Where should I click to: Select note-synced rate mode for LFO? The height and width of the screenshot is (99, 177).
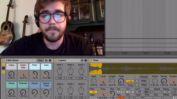[x=150, y=92]
